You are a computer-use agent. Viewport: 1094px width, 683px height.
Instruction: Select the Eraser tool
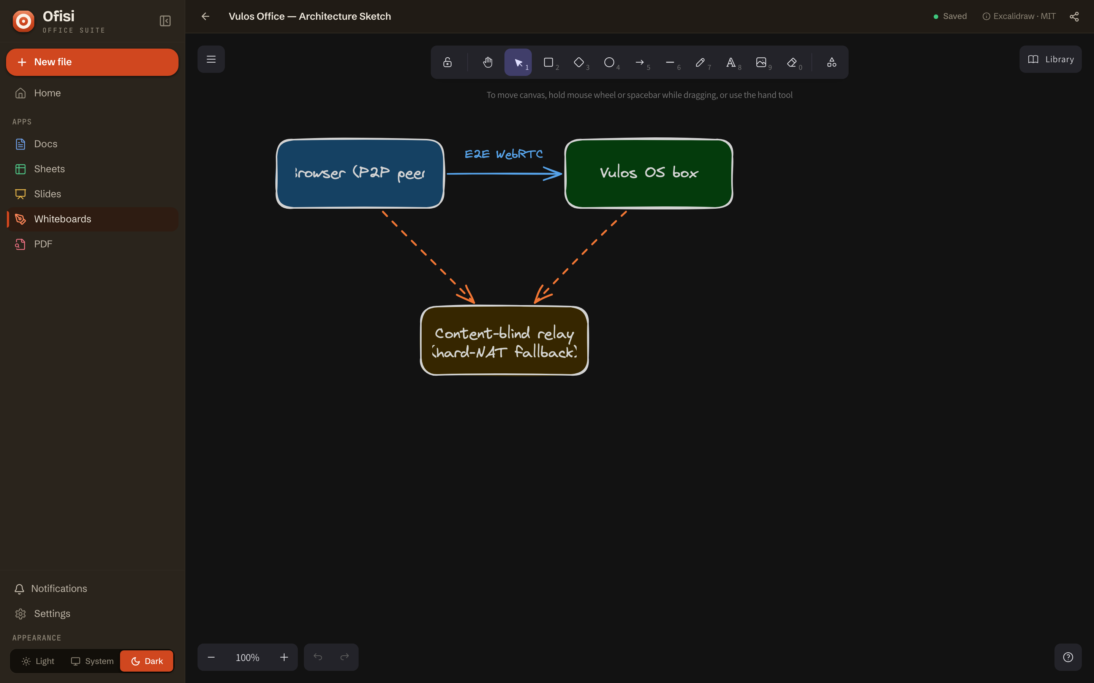click(x=791, y=62)
